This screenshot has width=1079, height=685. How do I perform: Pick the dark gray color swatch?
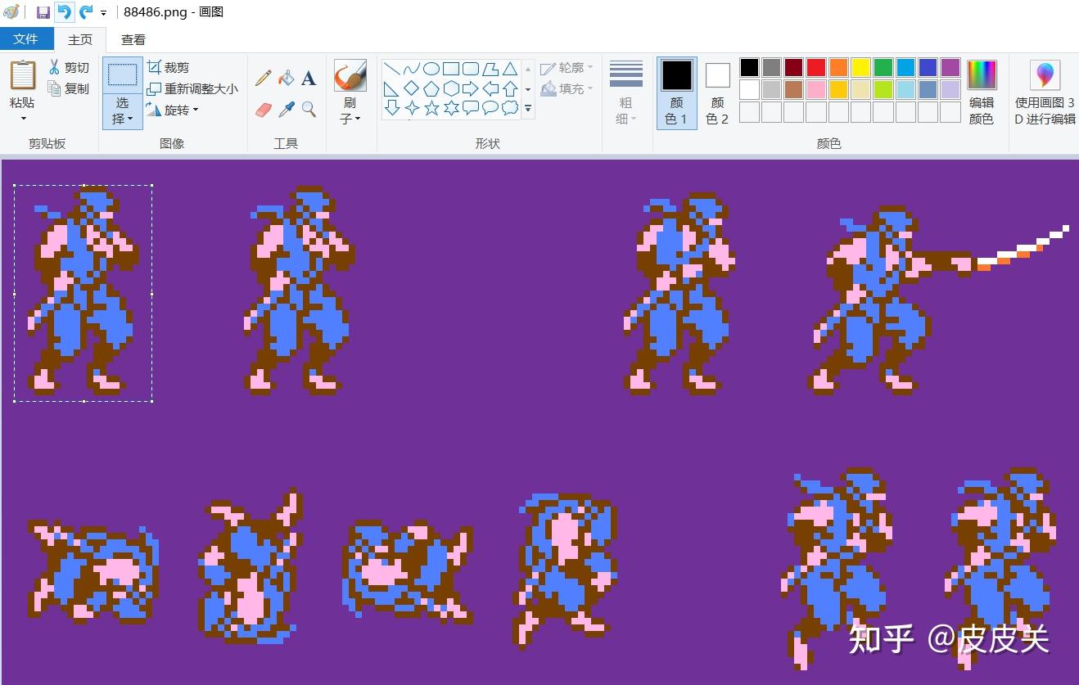pos(771,67)
